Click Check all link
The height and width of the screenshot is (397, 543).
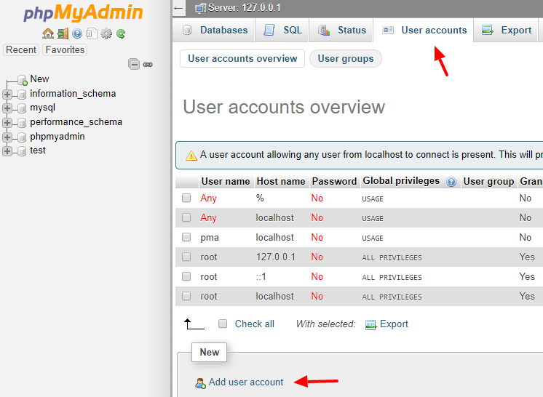tap(255, 324)
